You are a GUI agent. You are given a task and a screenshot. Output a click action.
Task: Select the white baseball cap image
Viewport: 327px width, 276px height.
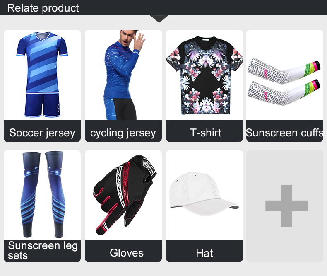[x=204, y=194]
